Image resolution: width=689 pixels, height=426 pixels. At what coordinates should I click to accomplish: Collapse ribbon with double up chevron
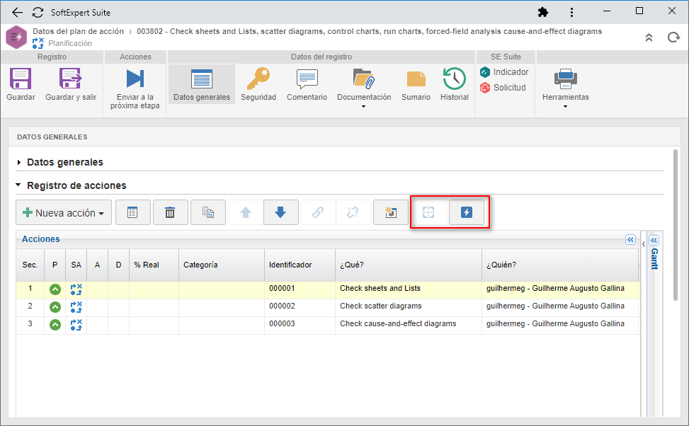[649, 38]
